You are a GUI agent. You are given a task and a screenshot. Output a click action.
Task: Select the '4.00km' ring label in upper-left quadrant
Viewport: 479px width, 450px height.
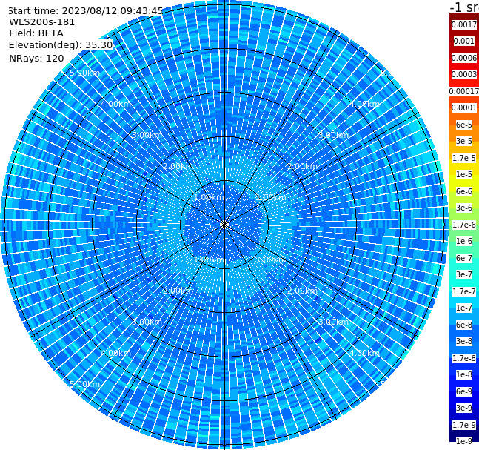tap(115, 104)
